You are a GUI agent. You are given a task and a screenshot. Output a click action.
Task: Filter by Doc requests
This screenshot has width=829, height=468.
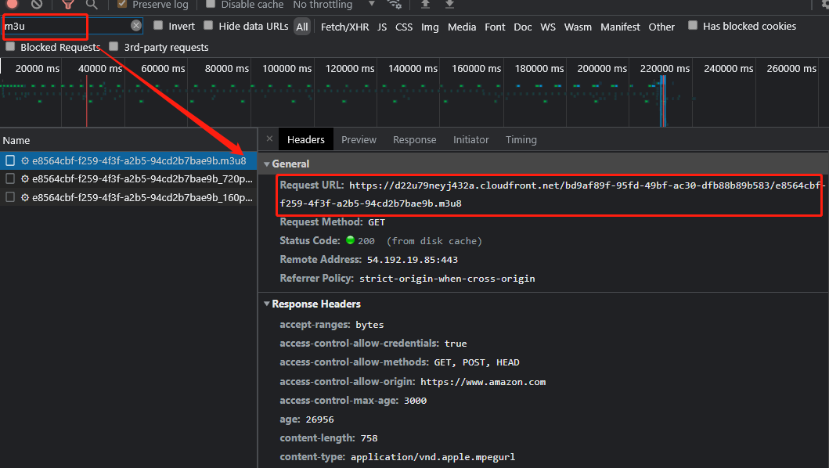click(523, 27)
